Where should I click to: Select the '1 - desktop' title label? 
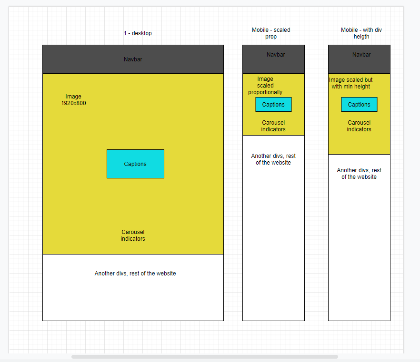coord(138,33)
